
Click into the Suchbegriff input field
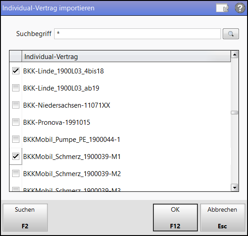138,34
